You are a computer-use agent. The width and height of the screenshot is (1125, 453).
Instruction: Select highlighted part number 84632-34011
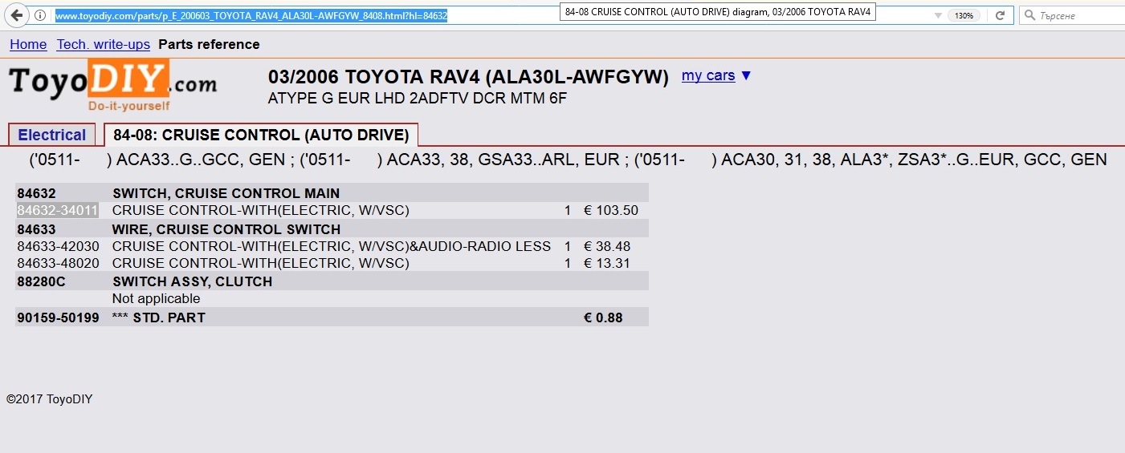coord(58,210)
